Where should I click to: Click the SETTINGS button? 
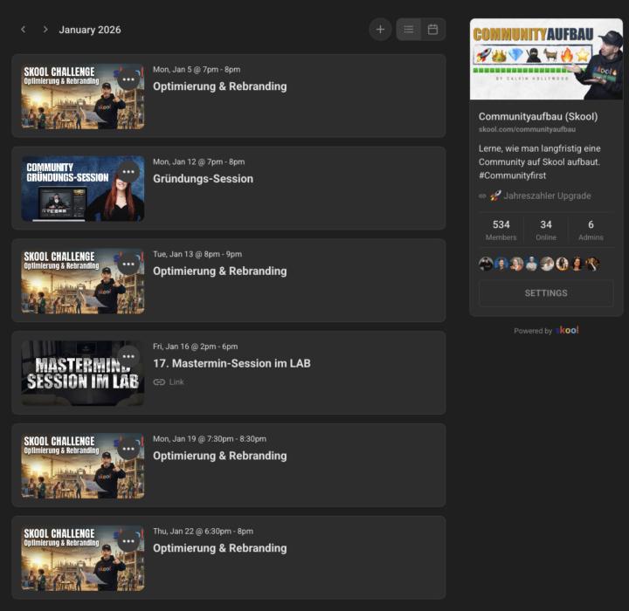(546, 293)
